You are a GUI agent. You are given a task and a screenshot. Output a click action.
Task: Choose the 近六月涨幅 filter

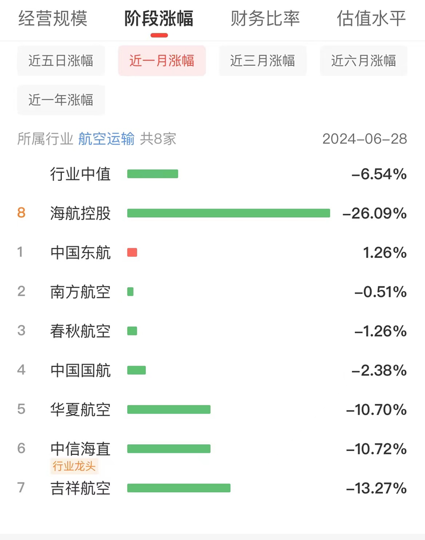[x=364, y=61]
